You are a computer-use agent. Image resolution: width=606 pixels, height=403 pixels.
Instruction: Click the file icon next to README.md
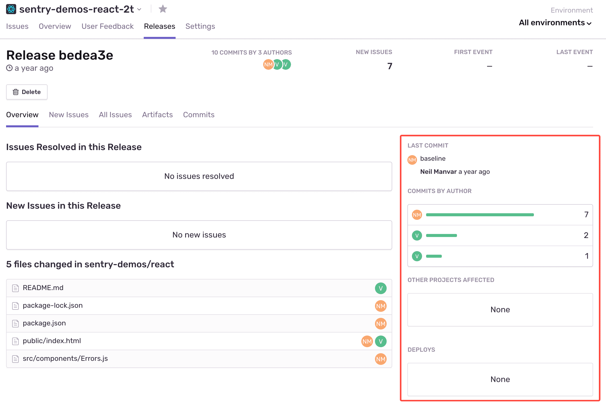[x=15, y=288]
